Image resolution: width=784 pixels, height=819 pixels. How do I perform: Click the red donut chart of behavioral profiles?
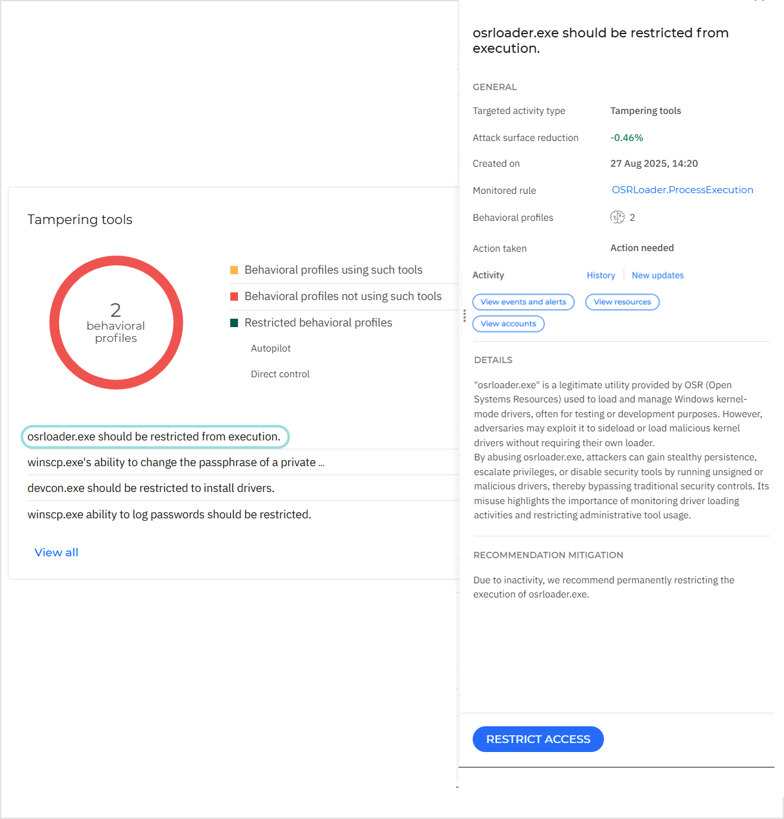pos(116,323)
